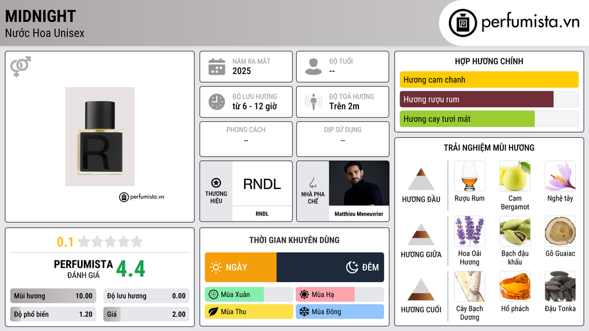589x331 pixels.
Task: Click the flower icon for Mùa Xuân
Action: point(213,295)
